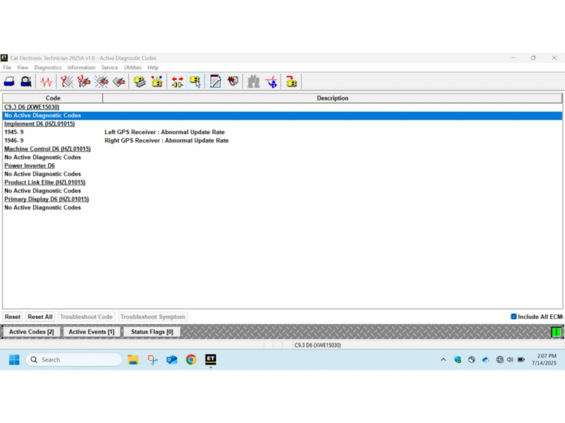
Task: Open Logged Diagnostic Codes toolbar icon
Action: coord(84,81)
